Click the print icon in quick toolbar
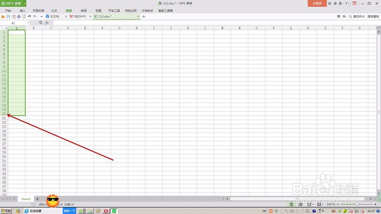Viewport: 381px width, 214px height. [19, 17]
